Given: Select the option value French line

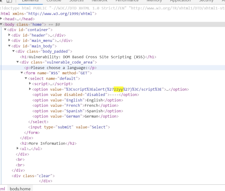Looking at the screenshot, I should [x=76, y=105].
